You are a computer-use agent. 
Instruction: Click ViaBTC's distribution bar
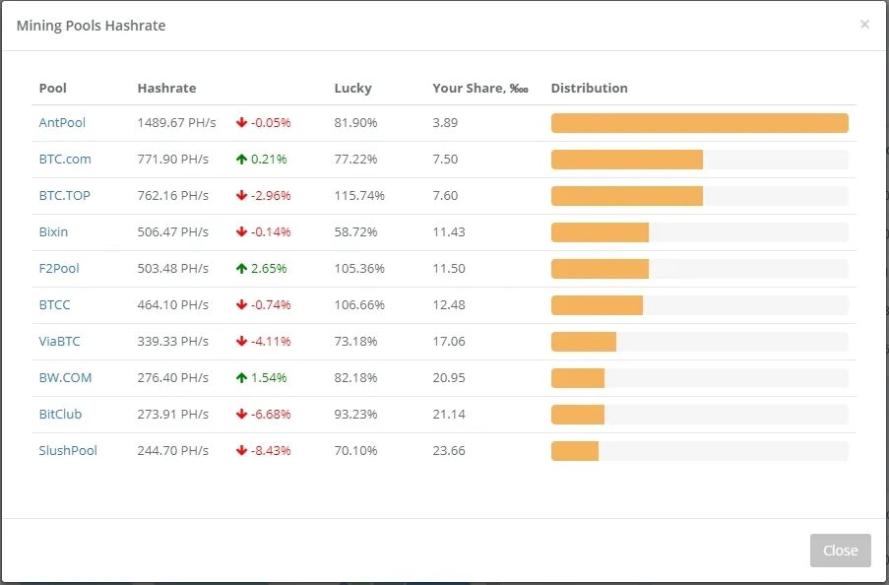coord(700,342)
